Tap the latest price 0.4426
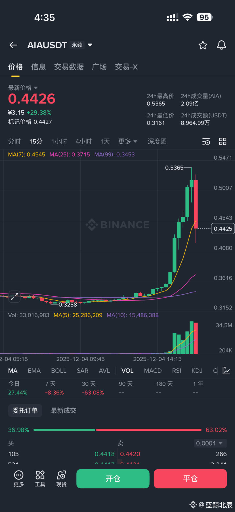Viewport: 235px width, 512px height. pos(32,99)
